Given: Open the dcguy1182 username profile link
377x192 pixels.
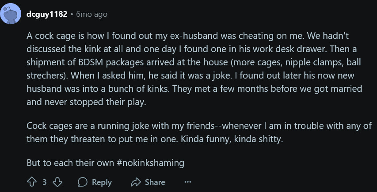Looking at the screenshot, I should 47,14.
